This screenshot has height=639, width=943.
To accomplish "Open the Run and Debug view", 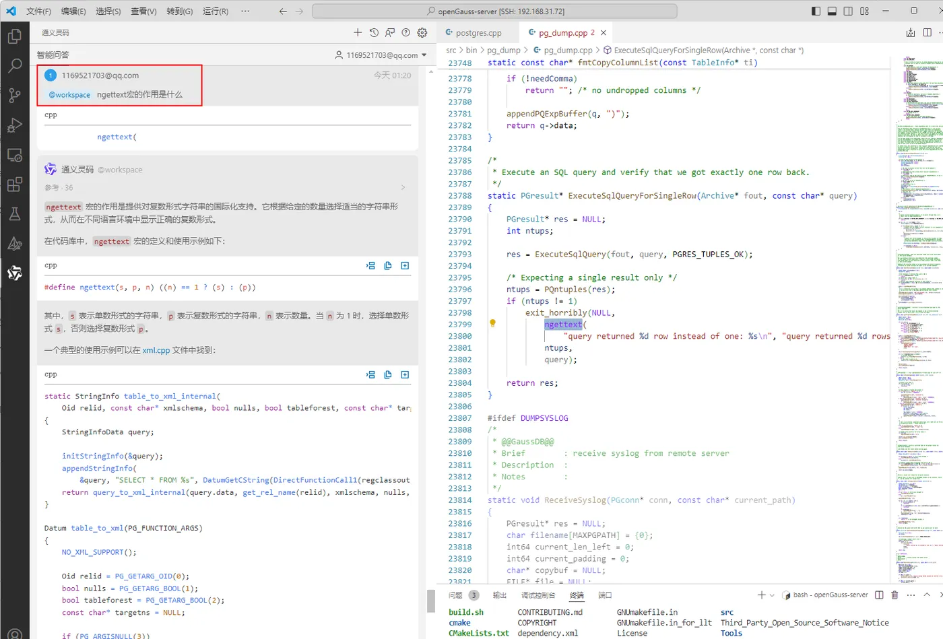I will [x=14, y=125].
